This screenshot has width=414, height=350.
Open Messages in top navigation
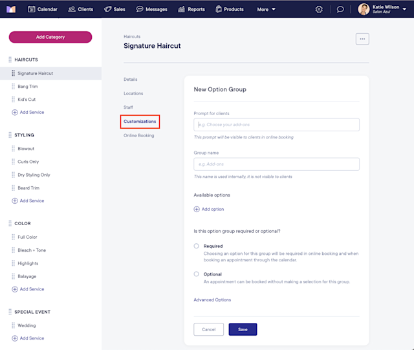(151, 9)
